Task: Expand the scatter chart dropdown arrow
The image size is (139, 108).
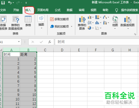Action: point(101,28)
